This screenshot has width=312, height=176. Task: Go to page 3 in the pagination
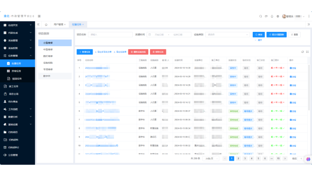(245, 159)
